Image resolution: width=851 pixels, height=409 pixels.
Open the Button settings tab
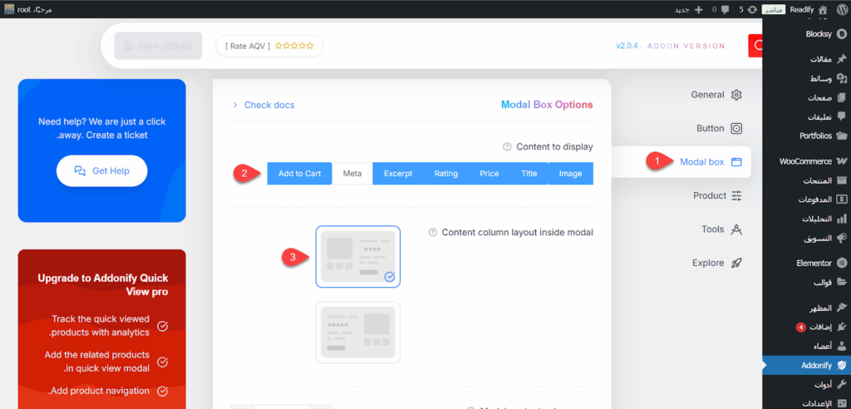click(x=719, y=128)
